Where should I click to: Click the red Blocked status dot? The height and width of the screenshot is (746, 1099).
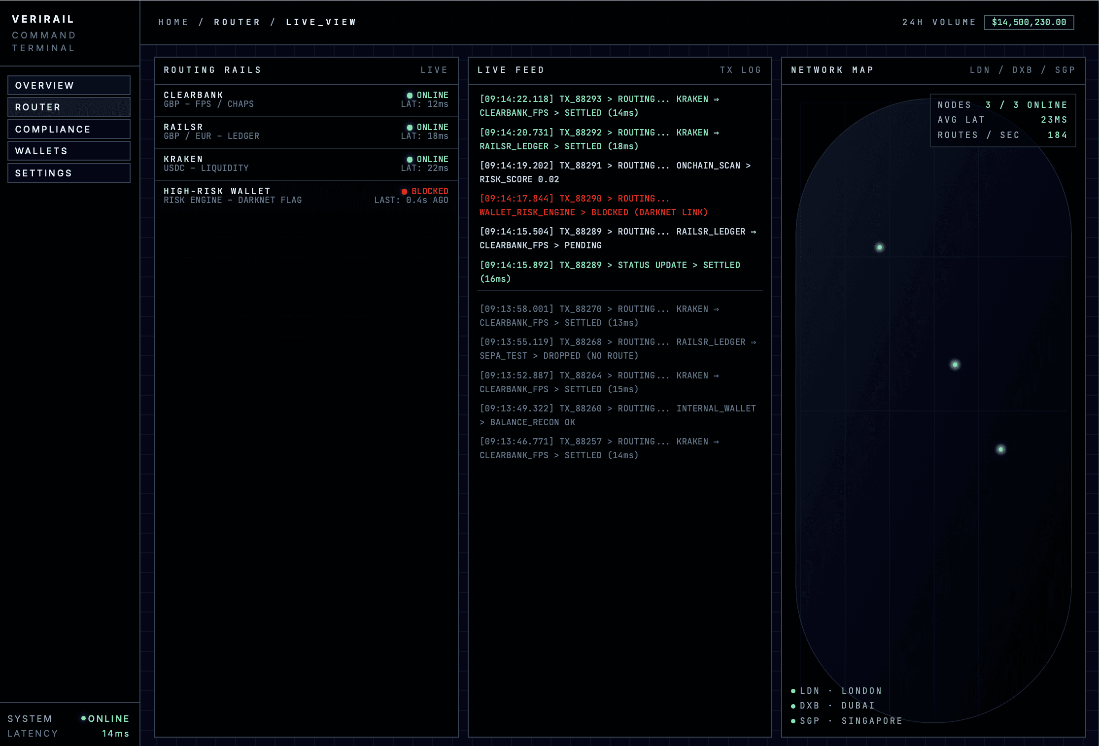coord(404,191)
